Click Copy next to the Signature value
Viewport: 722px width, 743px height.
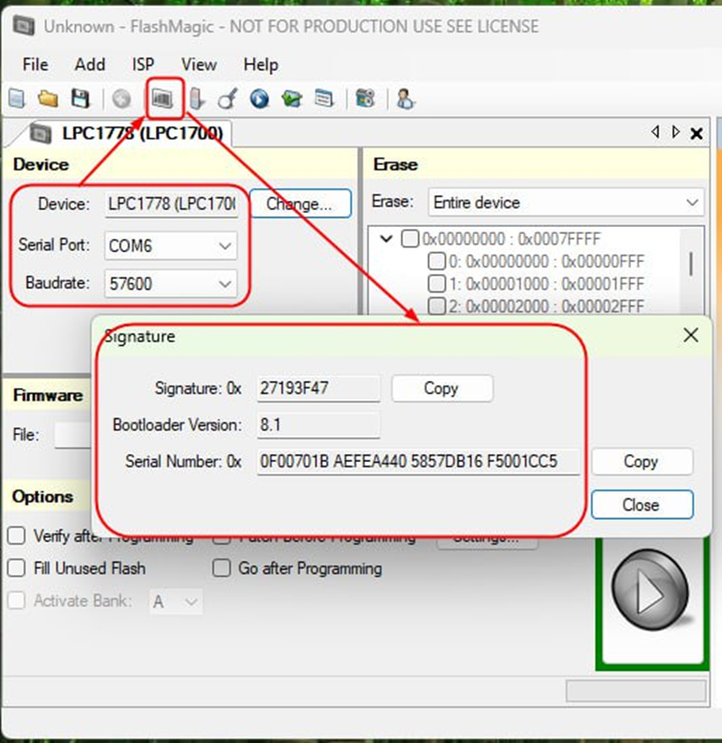[441, 388]
